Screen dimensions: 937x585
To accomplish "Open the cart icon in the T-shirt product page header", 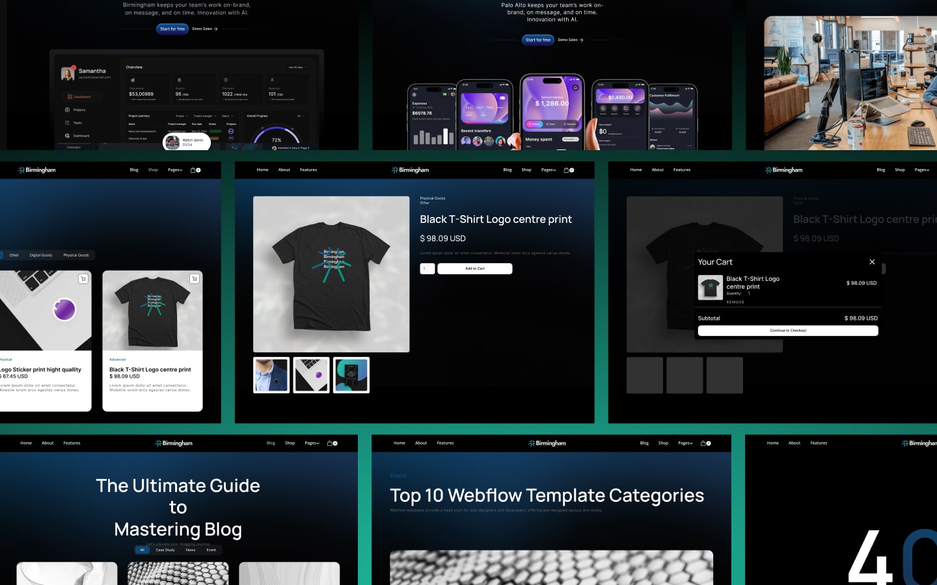I will [x=569, y=170].
